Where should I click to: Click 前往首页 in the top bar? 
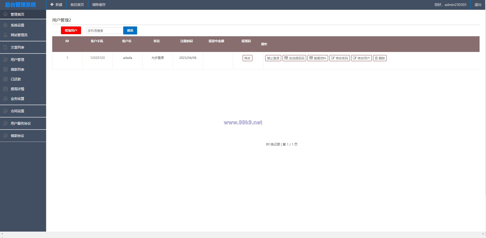click(x=77, y=5)
